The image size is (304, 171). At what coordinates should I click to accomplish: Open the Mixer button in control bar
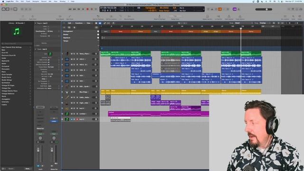[26, 9]
